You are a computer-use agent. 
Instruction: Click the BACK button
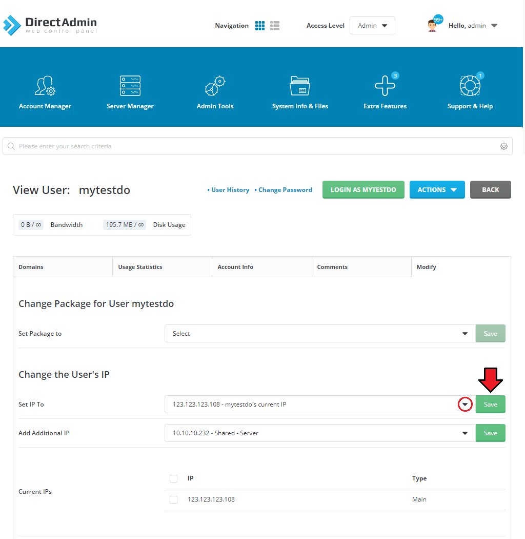coord(490,189)
